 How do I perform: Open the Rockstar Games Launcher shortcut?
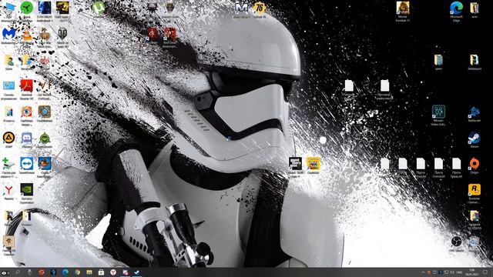click(x=475, y=190)
